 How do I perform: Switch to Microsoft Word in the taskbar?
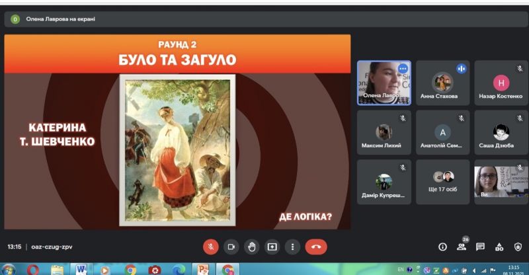[81, 270]
